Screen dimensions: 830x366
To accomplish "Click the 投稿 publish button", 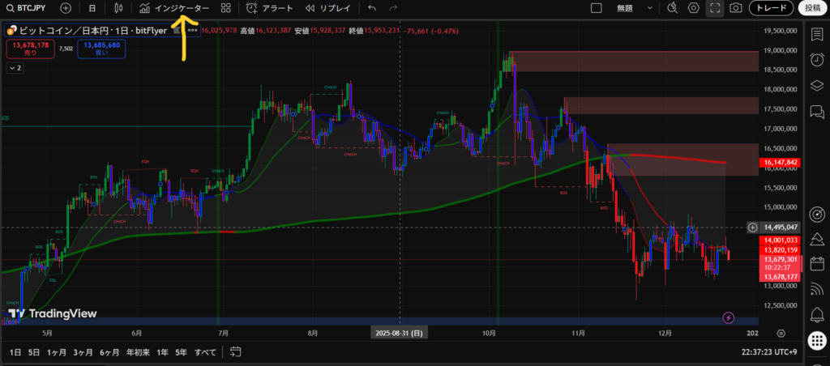I will click(813, 8).
